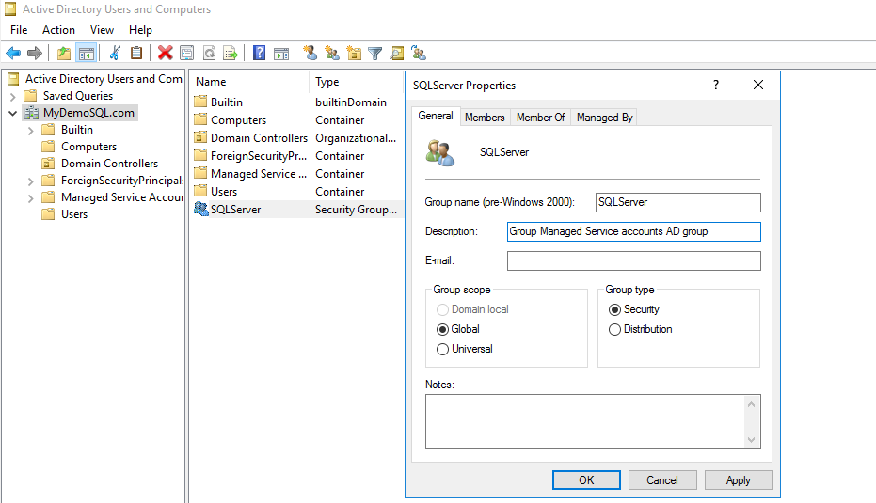Collapse the MyDemoSQL.com domain node

pos(12,113)
